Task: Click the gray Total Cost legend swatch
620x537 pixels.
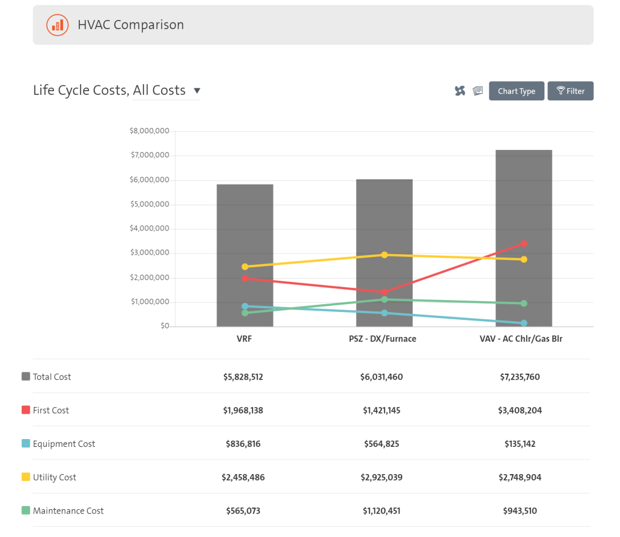Action: pyautogui.click(x=25, y=376)
